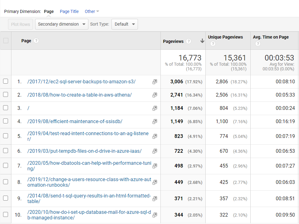
Task: Open efficient-maintenance-of-ssisdb via its external link icon
Action: pos(155,121)
